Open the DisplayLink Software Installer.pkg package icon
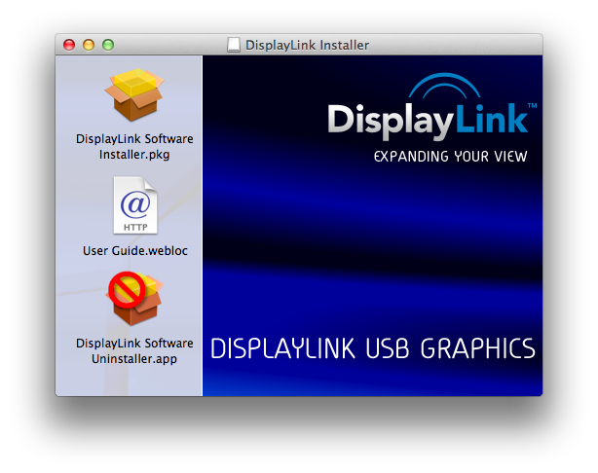 tap(134, 94)
